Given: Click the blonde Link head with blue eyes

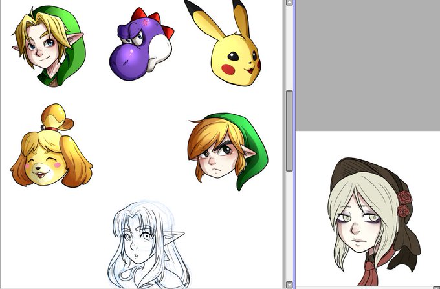Looking at the screenshot, I should 49,46.
